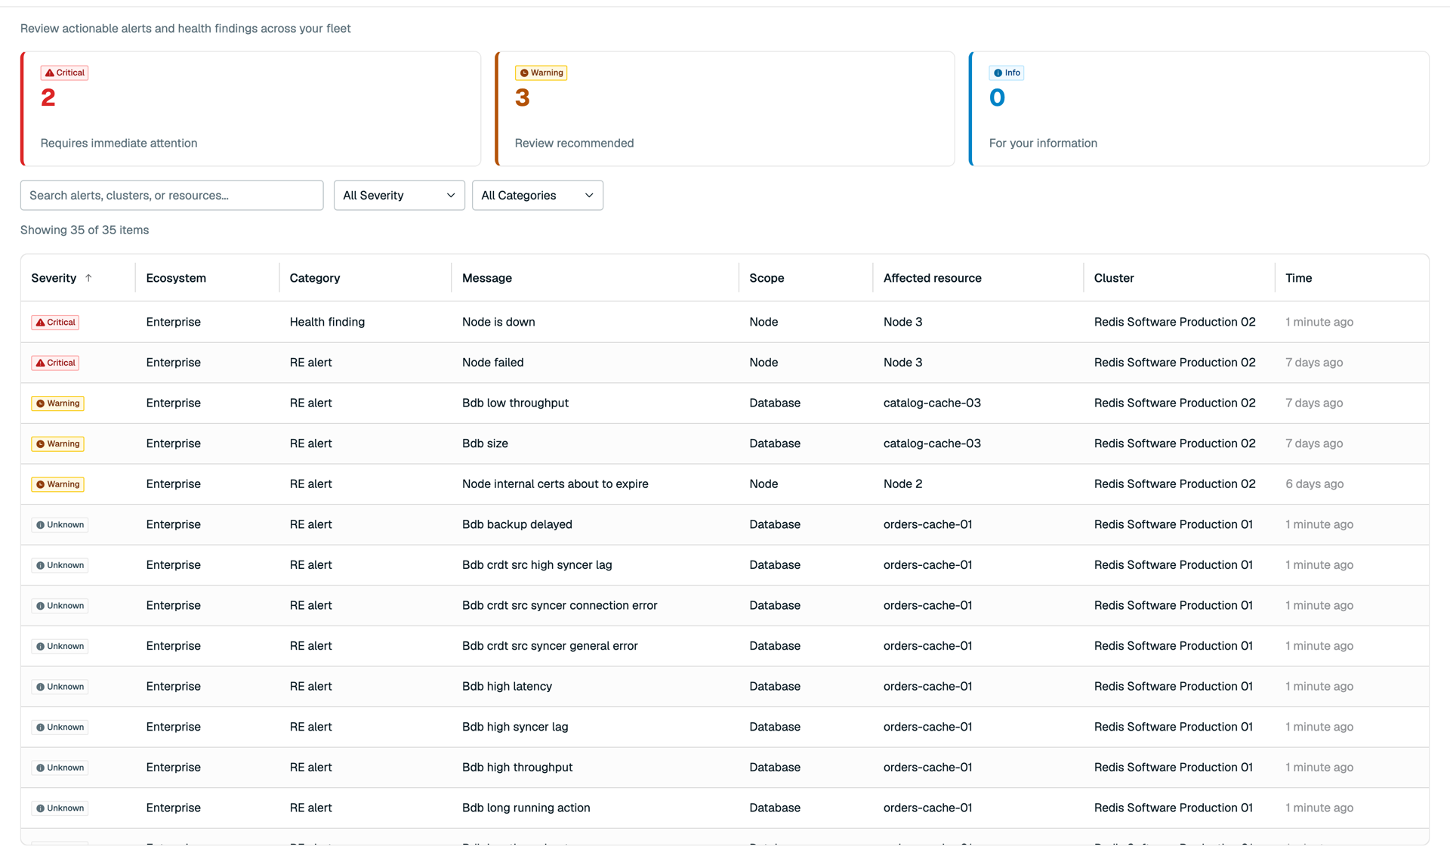Click Unknown badge in high syncer lag crdt row
Viewport: 1450px width, 859px height.
60,565
